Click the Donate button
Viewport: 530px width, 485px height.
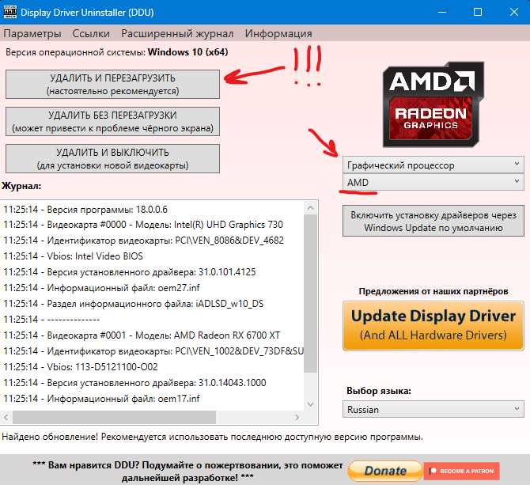coord(385,471)
